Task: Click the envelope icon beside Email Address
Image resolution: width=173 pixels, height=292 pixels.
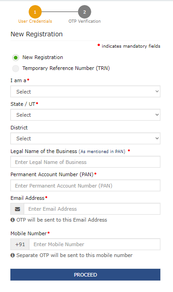Action: (17, 209)
